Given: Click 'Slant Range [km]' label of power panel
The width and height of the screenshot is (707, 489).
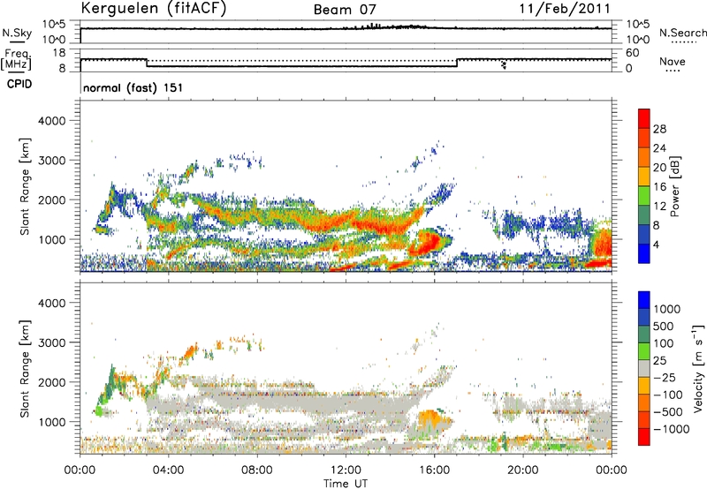Looking at the screenshot, I should coord(25,186).
